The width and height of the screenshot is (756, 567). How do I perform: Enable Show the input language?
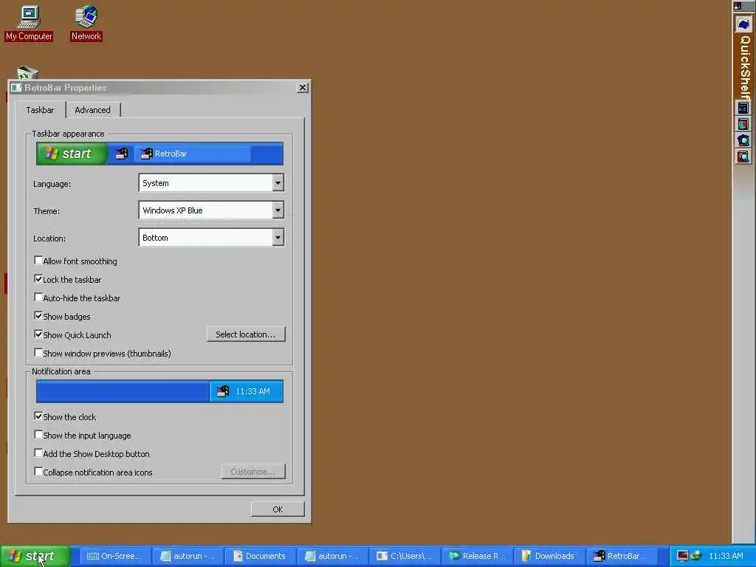point(38,434)
